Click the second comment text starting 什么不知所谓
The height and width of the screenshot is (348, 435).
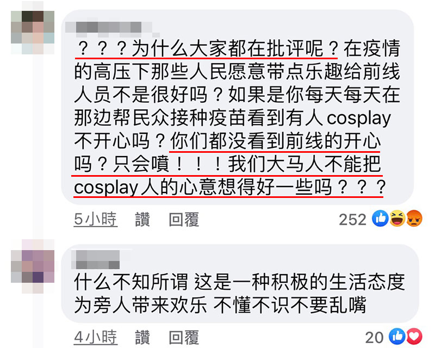coord(239,293)
